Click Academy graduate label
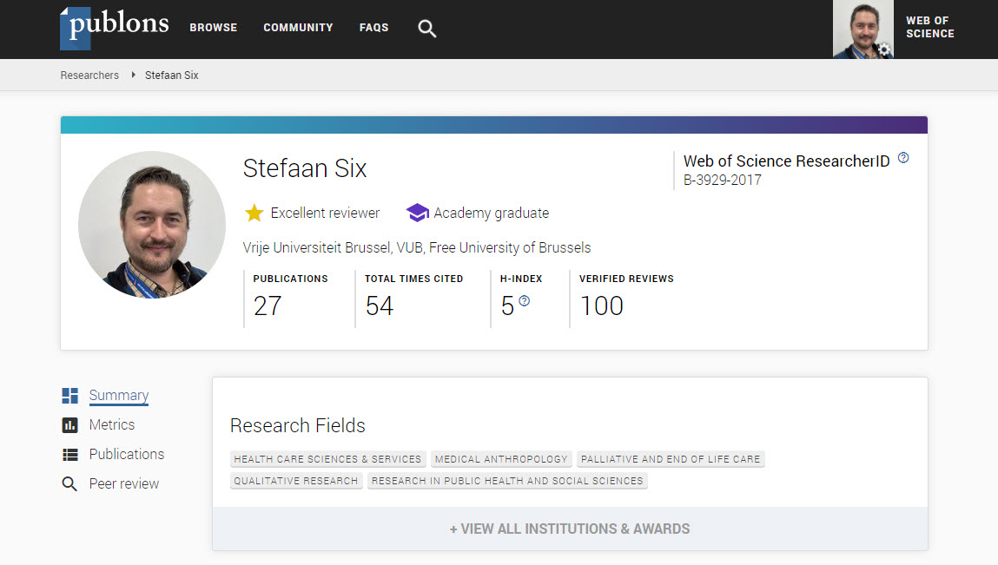The height and width of the screenshot is (565, 998). click(492, 214)
